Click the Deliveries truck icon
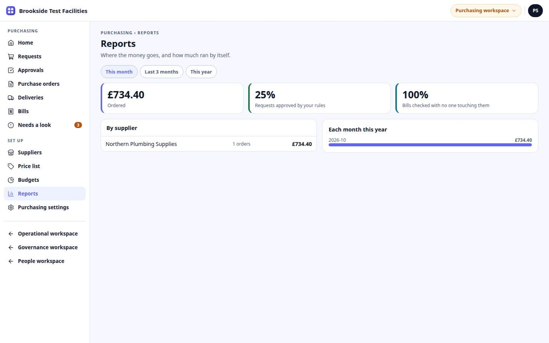 [11, 98]
